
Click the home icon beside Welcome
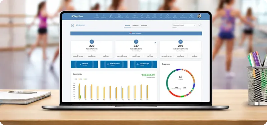(x=72, y=25)
